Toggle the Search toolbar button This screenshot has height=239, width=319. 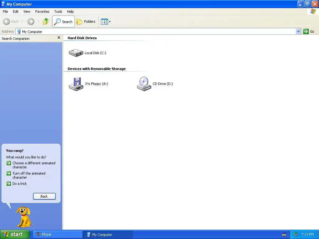pos(64,21)
